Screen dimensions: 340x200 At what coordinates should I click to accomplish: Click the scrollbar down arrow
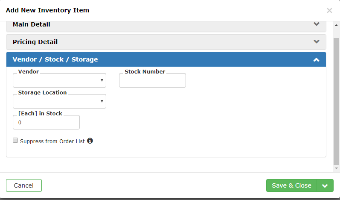[336, 168]
